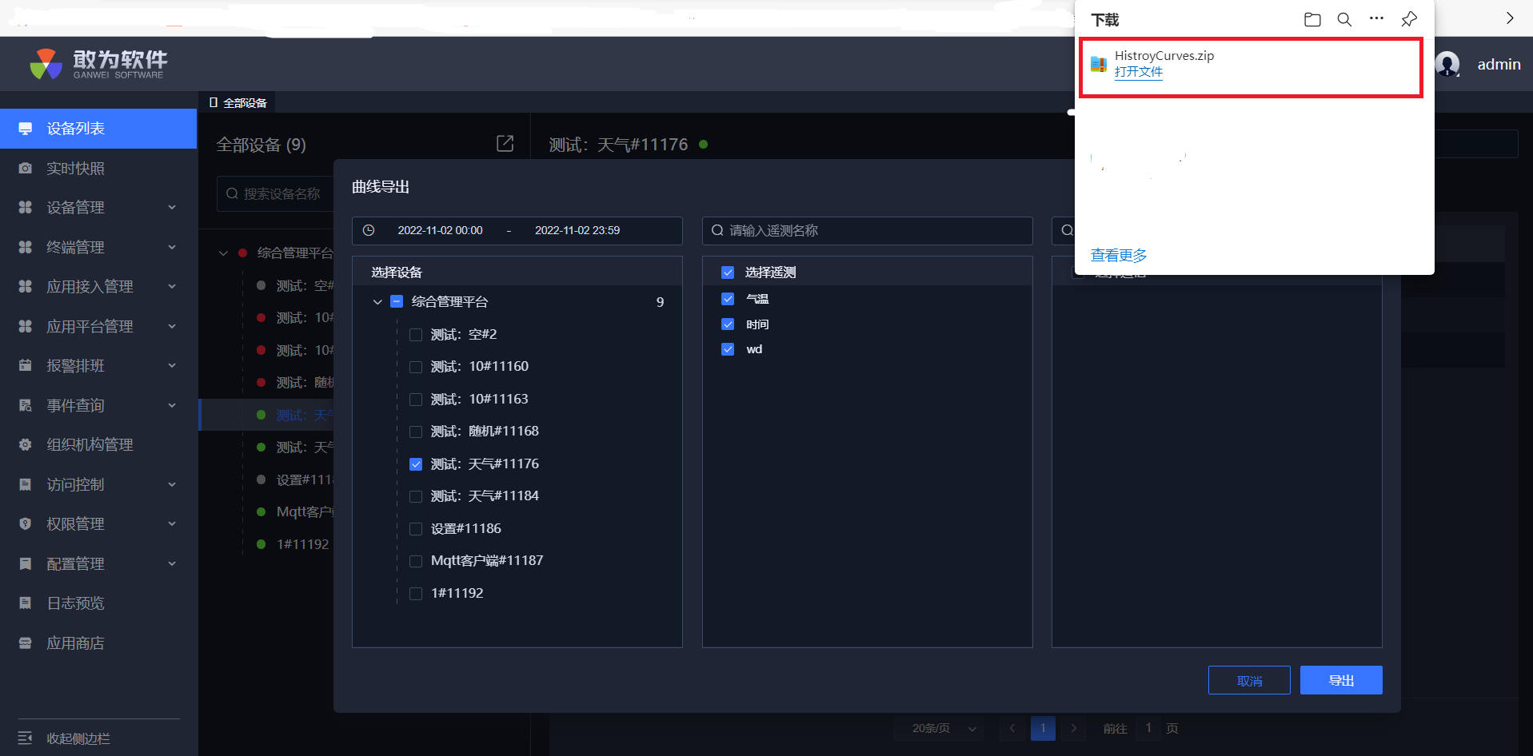Click the admin user avatar icon
The image size is (1533, 756).
[x=1447, y=64]
